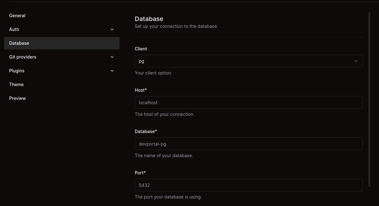
Task: Expand the Git providers chevron
Action: pos(112,57)
